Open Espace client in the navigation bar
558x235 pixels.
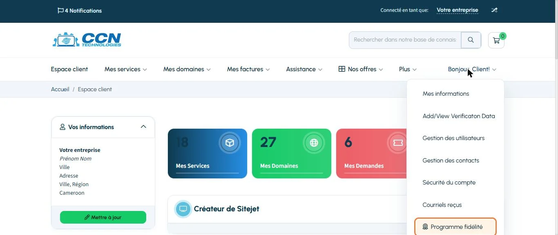(69, 69)
